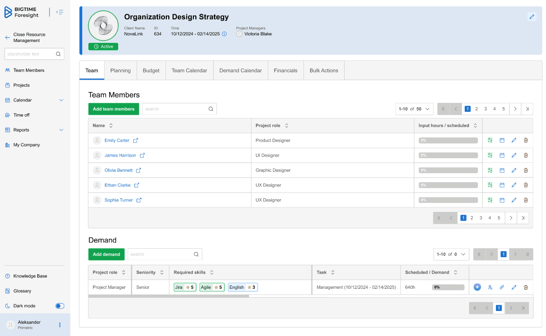Click the link icon in Project Manager demand row
546x336 pixels.
502,287
